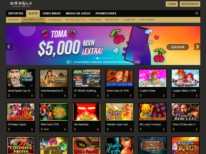Tap mobile icon on Story Of Hercules card
Image resolution: width=206 pixels, height=154 pixels.
(x=173, y=129)
